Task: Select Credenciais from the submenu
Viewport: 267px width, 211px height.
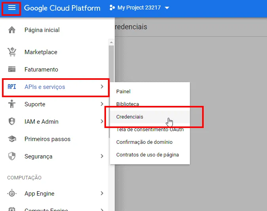Action: tap(130, 117)
